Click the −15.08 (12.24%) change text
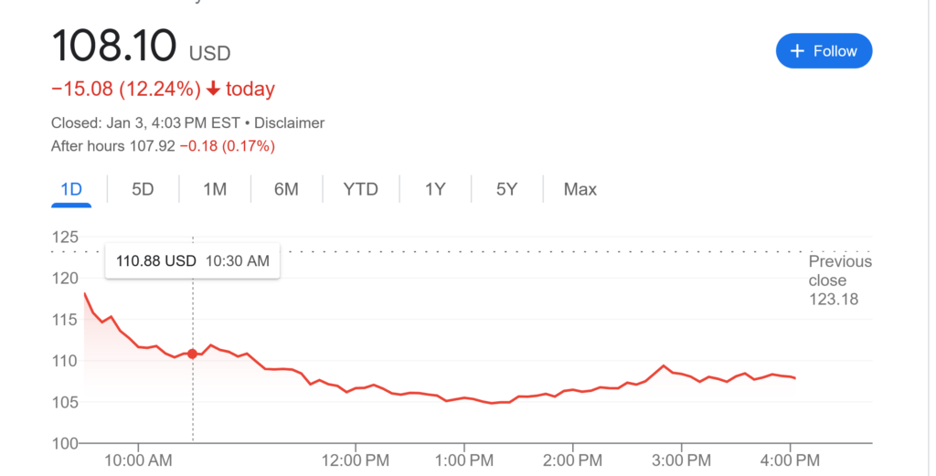Image resolution: width=936 pixels, height=476 pixels. [x=126, y=90]
